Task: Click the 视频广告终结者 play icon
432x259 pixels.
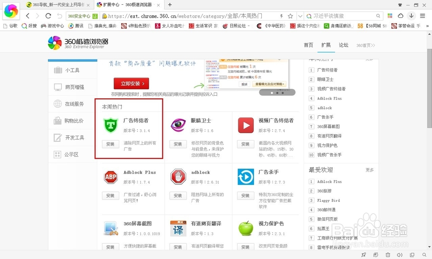Action: (x=246, y=125)
